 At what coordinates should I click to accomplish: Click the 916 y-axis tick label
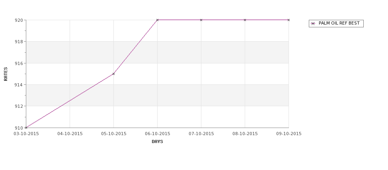pos(19,63)
